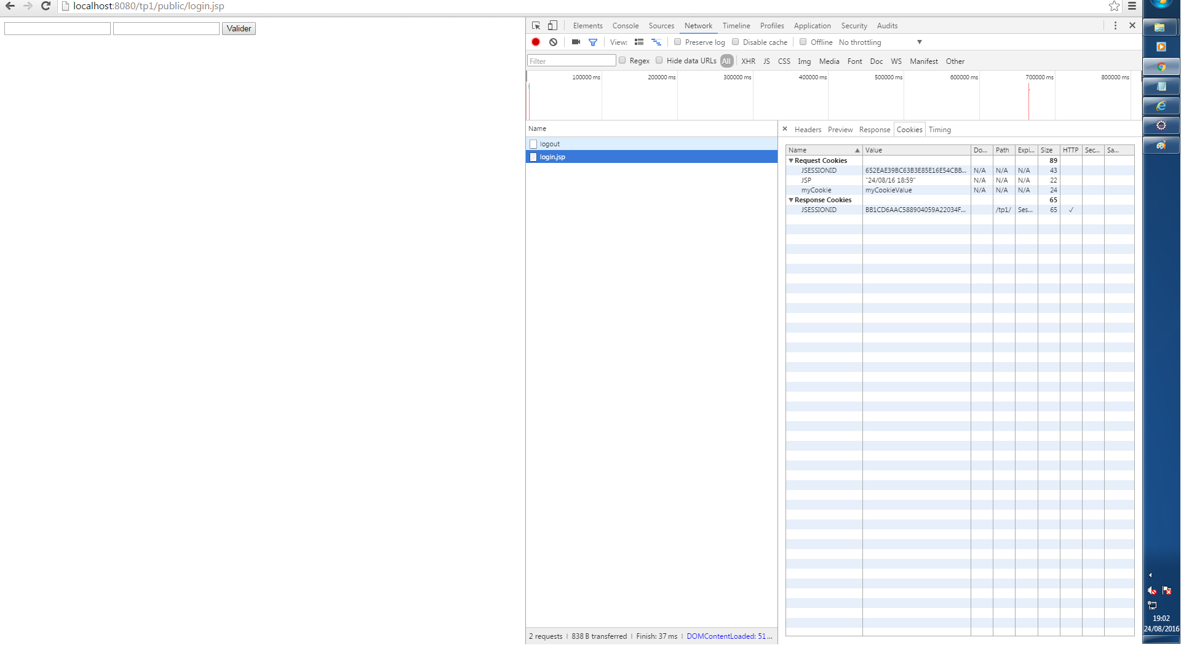Switch to the Headers tab
Screen dimensions: 1181x664
point(806,129)
